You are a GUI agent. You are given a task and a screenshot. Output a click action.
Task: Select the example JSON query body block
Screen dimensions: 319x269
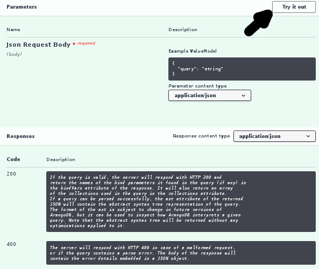(x=242, y=69)
